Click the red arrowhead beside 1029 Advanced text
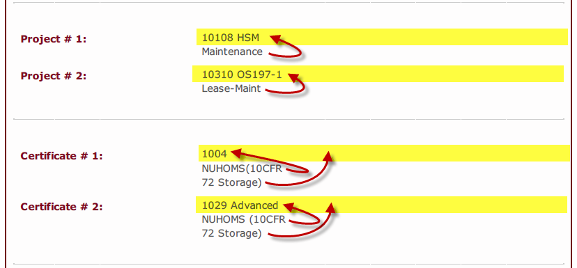This screenshot has height=268, width=577. point(289,207)
